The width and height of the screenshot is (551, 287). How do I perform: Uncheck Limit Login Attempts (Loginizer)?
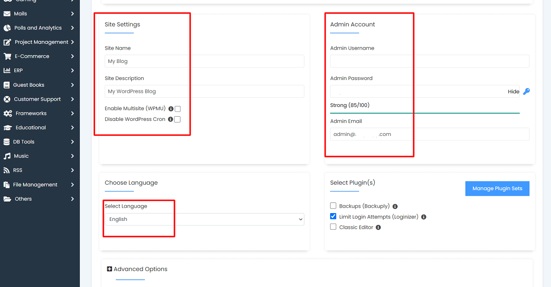pyautogui.click(x=333, y=216)
